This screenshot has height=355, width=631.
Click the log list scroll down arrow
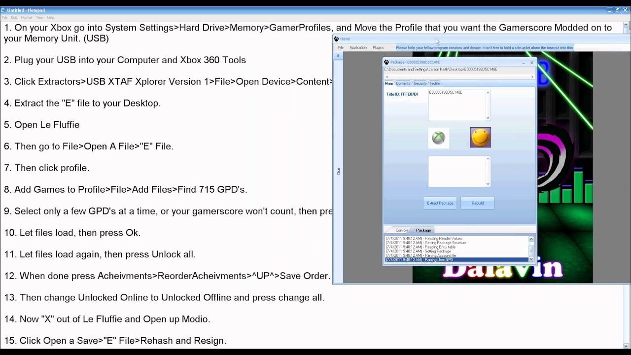point(531,259)
